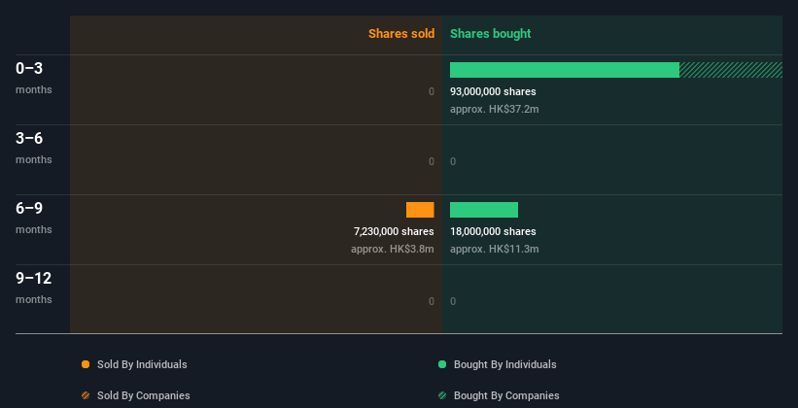Click the zero sold value in 3–6 months row
Viewport: 798px width, 408px height.
click(432, 162)
